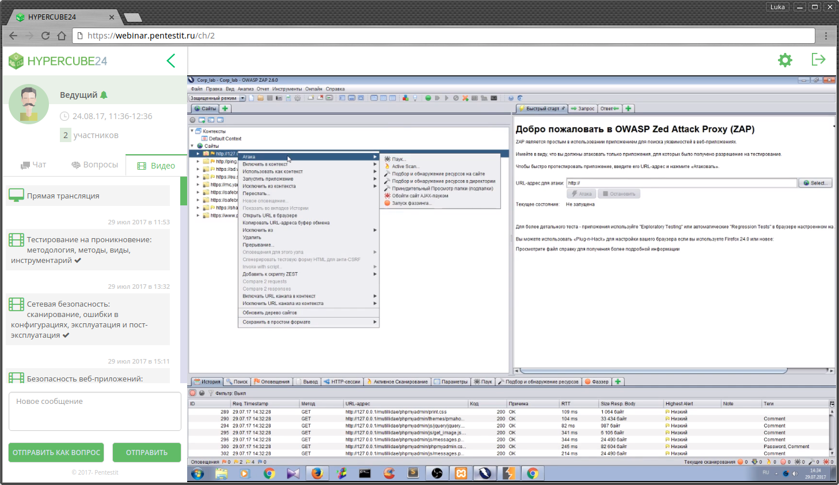Switch to the Активное Сканирование tab

click(x=397, y=381)
